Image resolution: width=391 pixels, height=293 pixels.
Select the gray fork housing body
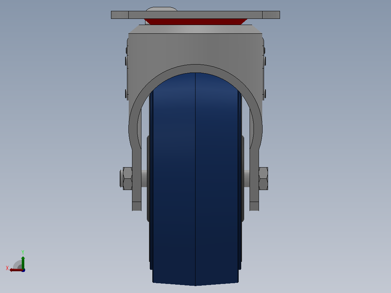pos(195,49)
